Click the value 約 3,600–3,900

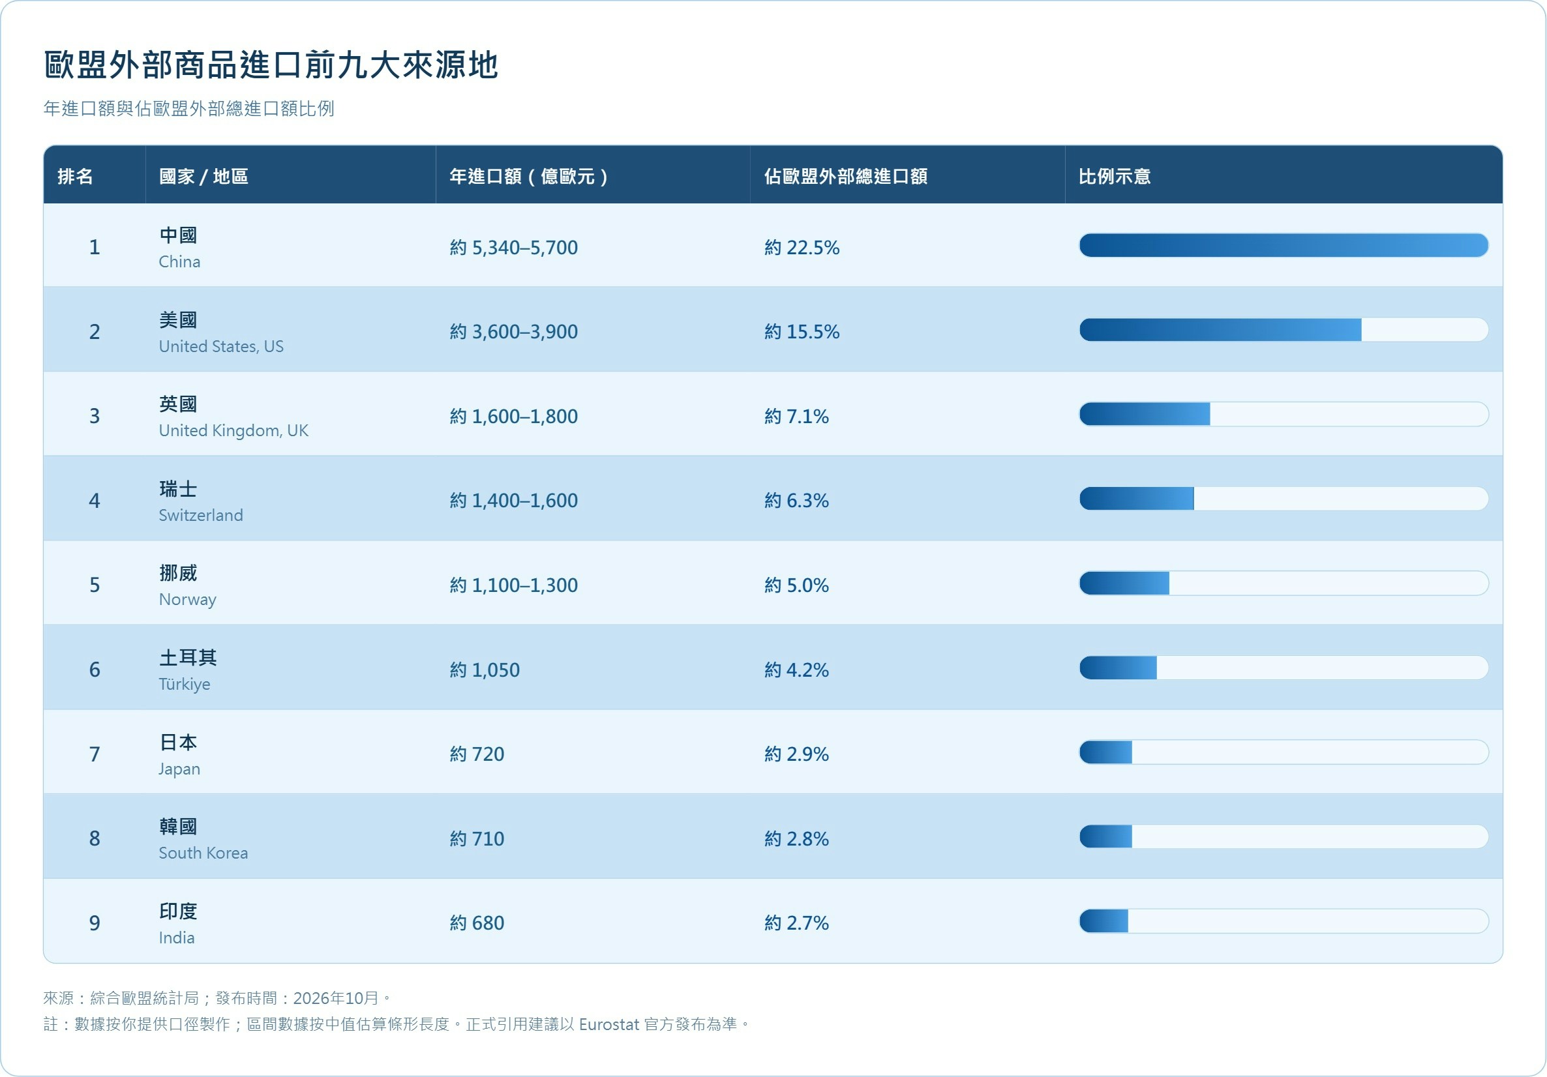pyautogui.click(x=514, y=331)
